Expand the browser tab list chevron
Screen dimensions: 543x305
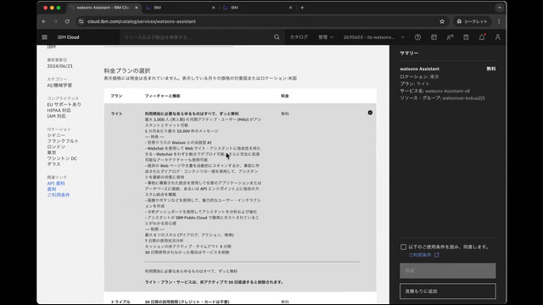point(500,8)
